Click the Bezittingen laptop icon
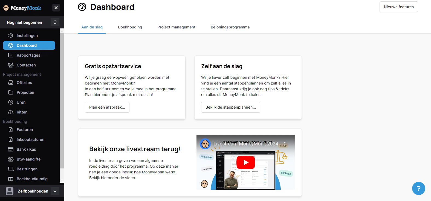431x201 pixels. pos(11,169)
